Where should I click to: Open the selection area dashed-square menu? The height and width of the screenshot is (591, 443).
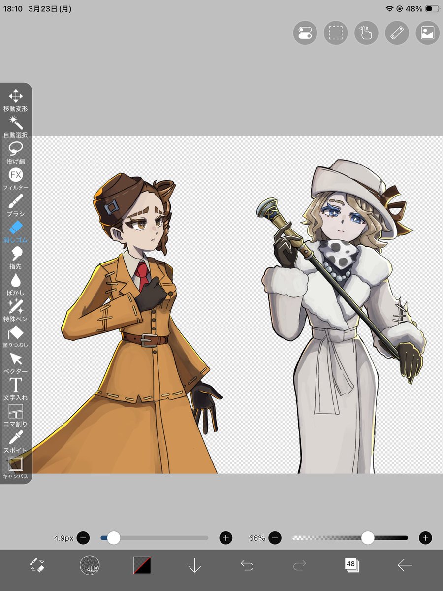[336, 33]
